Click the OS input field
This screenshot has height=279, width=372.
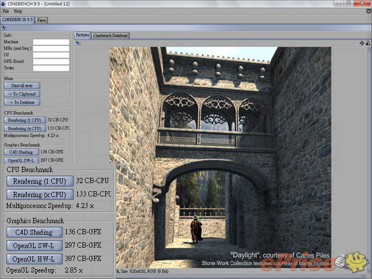(51, 55)
